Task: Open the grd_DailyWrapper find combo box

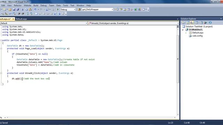Action: click(112, 9)
